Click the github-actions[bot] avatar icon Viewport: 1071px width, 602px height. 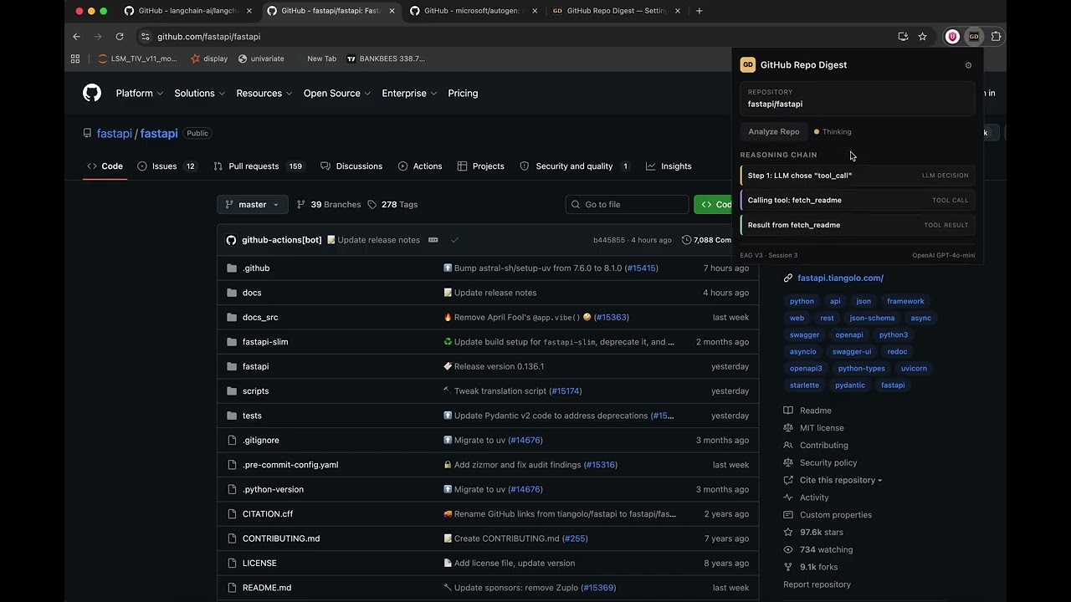(231, 240)
